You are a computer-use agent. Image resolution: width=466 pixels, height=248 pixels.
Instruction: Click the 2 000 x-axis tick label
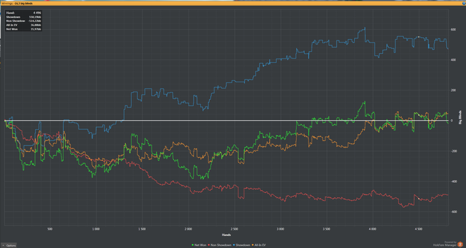[x=188, y=229]
